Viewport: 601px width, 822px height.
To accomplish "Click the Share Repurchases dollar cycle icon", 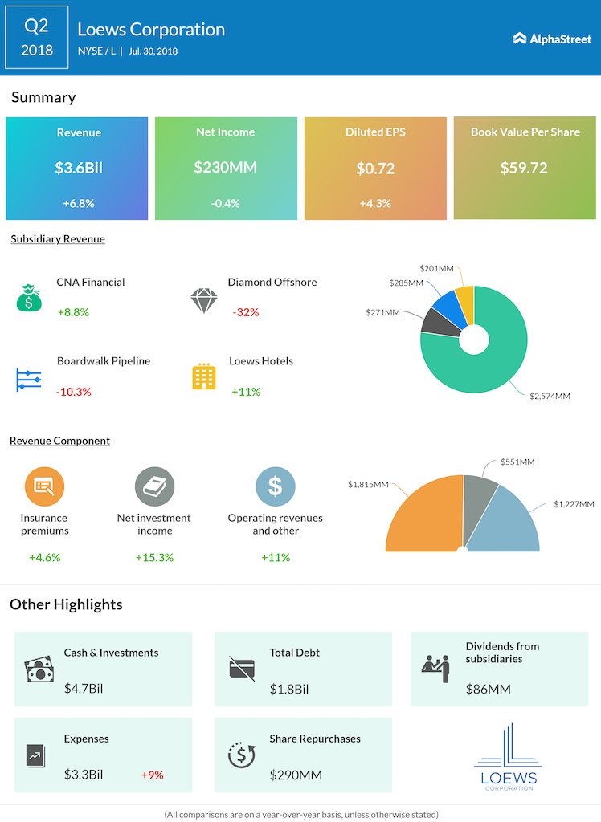I will click(x=242, y=755).
